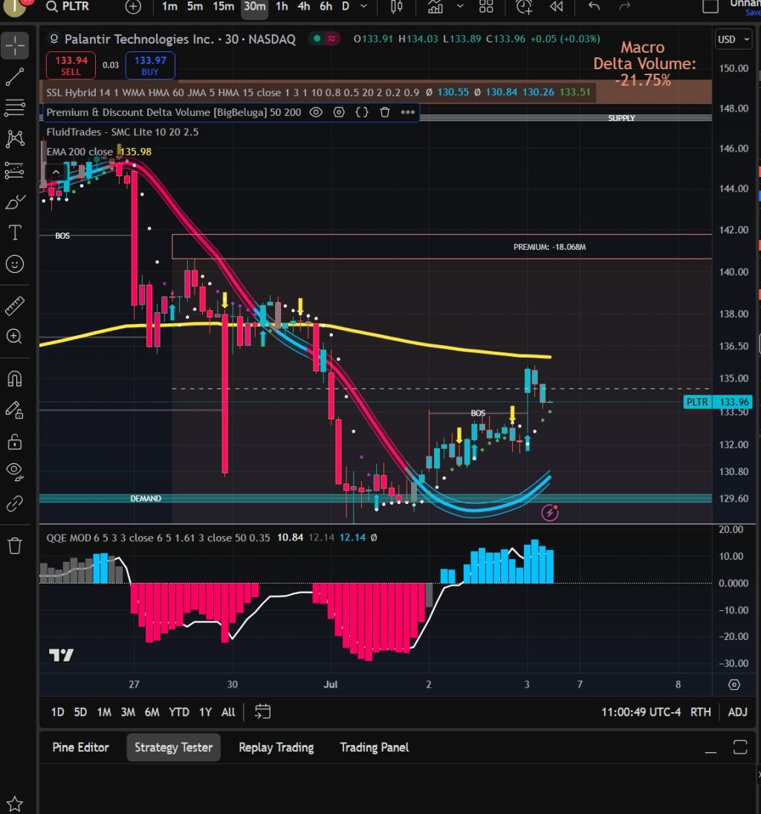Select the 1h timeframe

[x=282, y=6]
